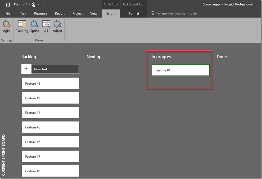Select the Feature #1 card in progress
Image resolution: width=262 pixels, height=179 pixels.
(x=180, y=70)
